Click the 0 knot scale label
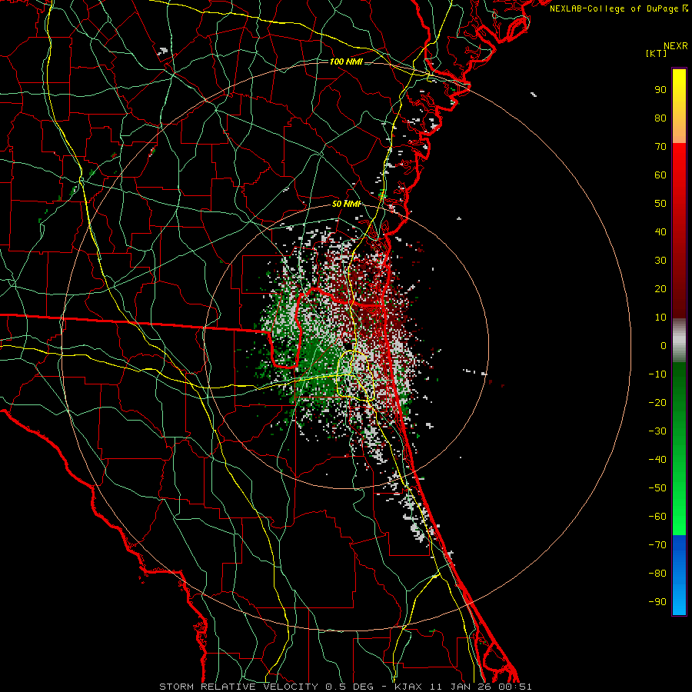Viewport: 692px width, 692px height. (664, 346)
